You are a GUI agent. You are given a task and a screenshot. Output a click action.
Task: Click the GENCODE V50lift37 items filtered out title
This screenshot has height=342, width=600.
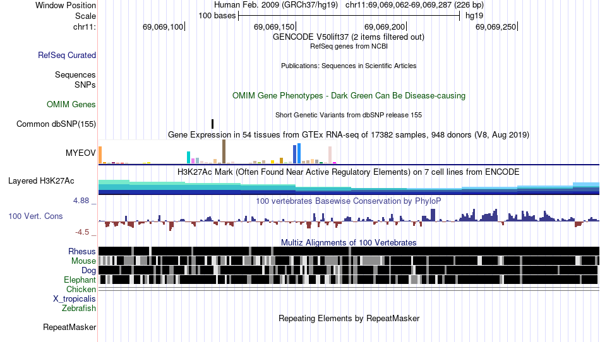349,37
